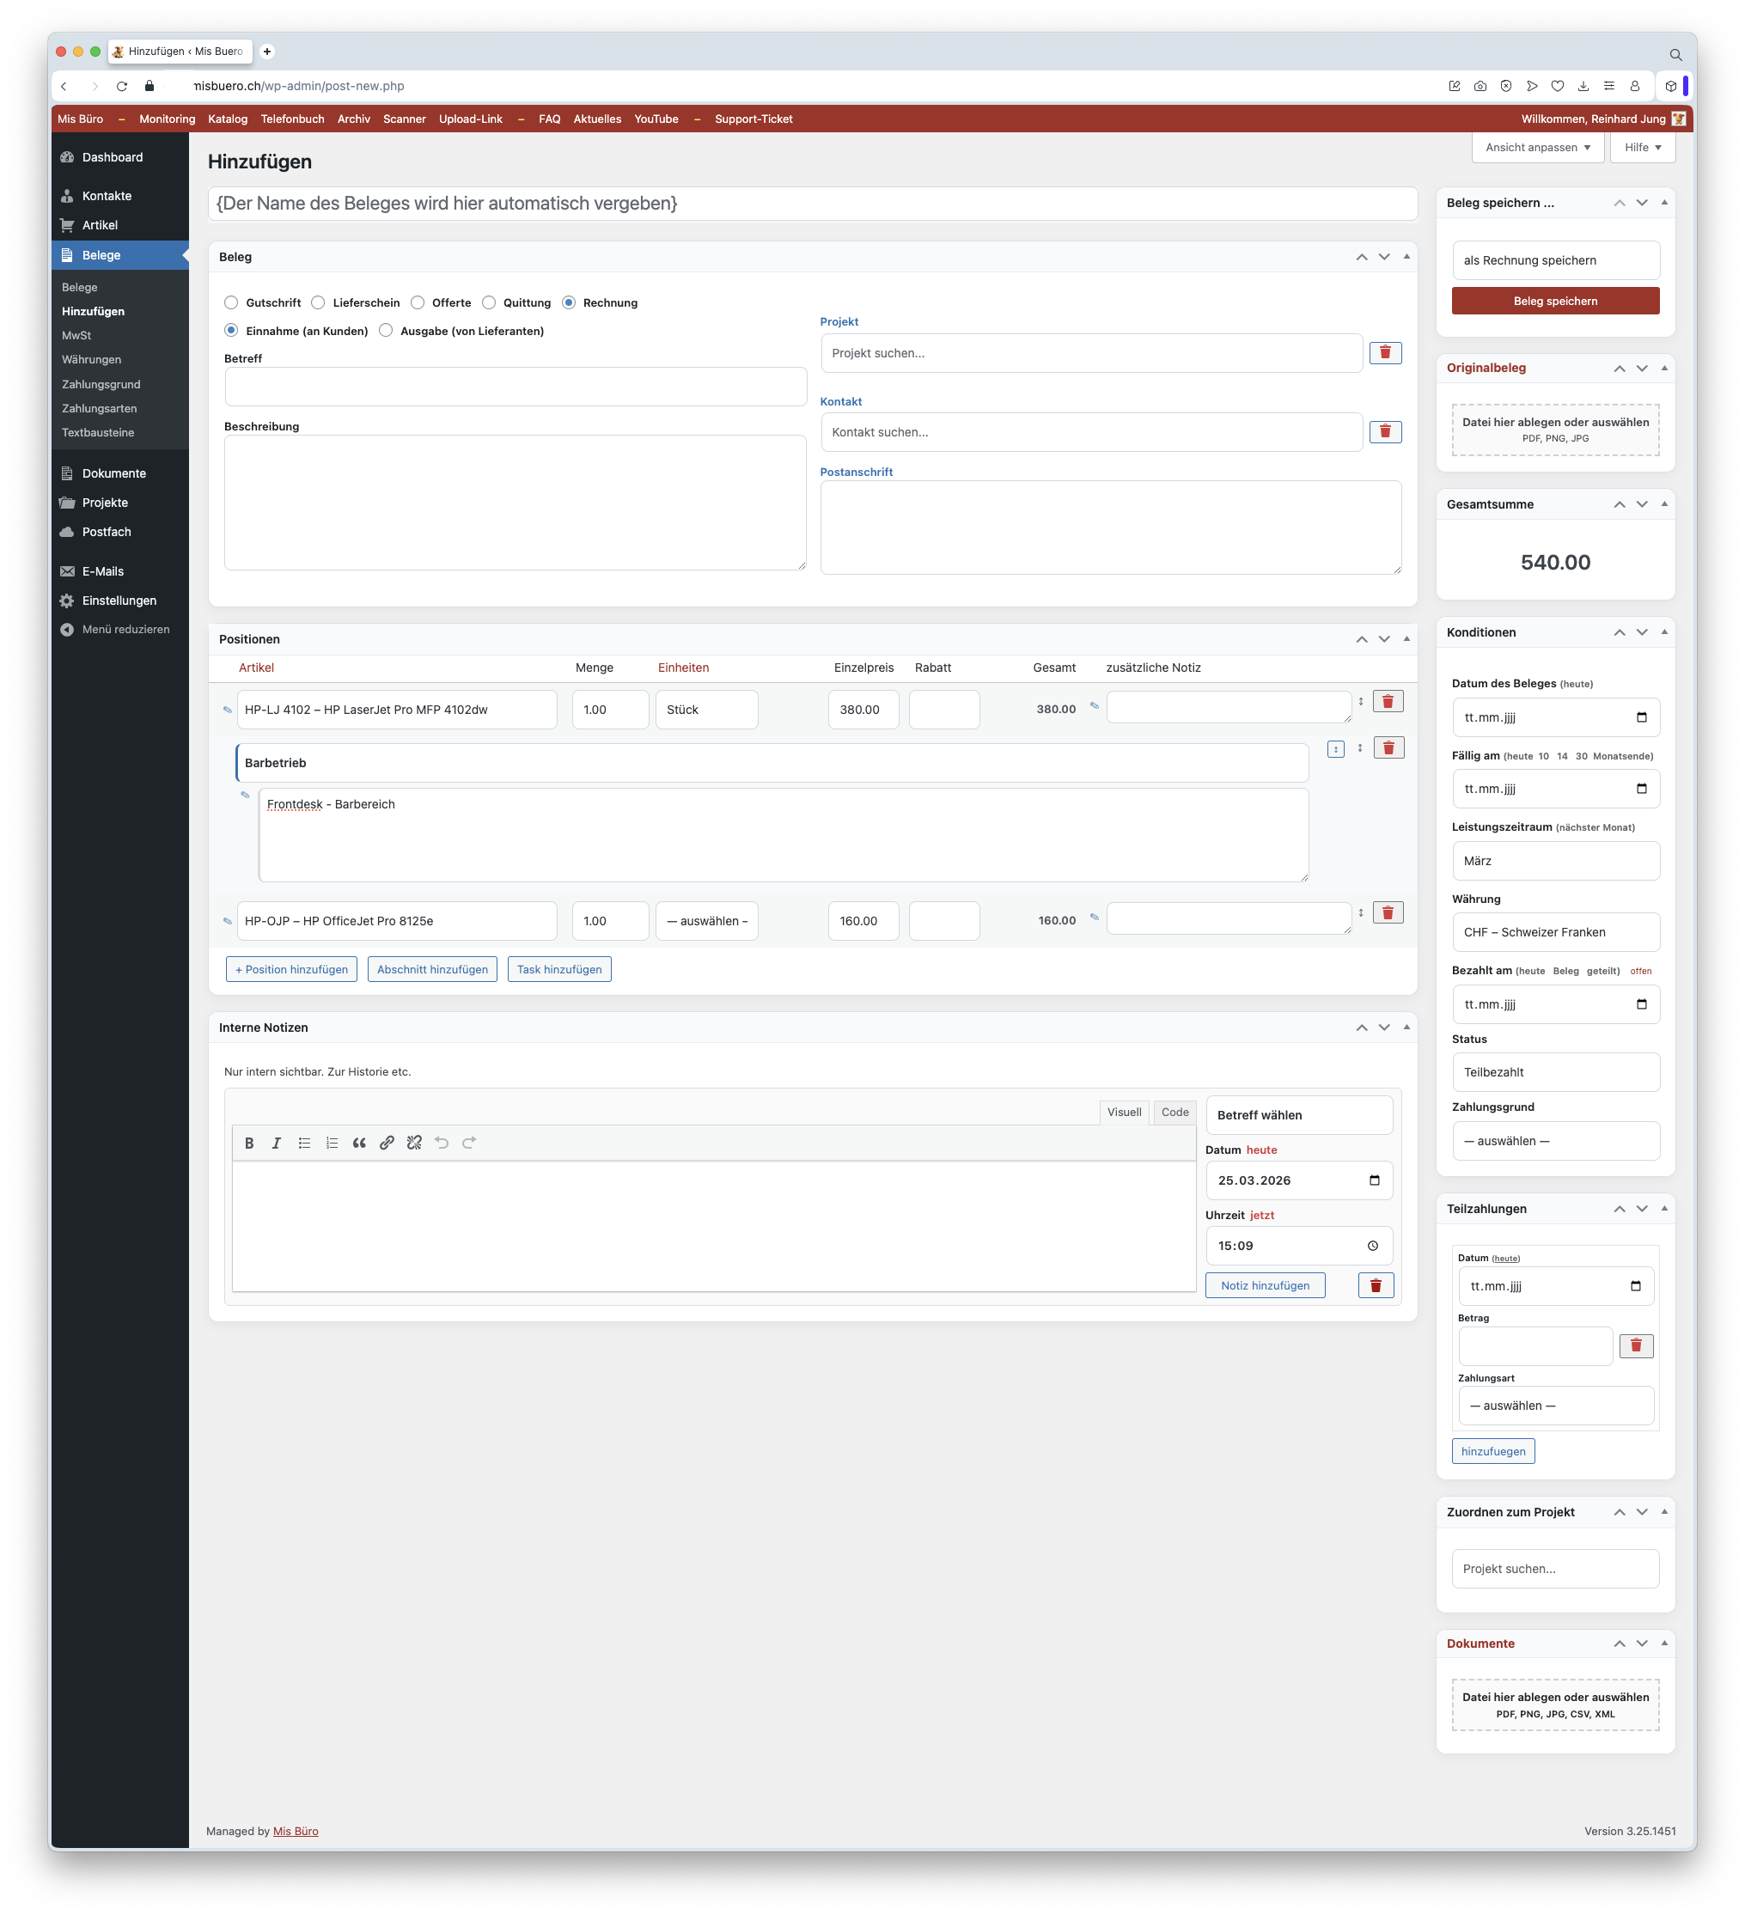Click the insert link icon in editor
1745x1915 pixels.
coord(387,1143)
